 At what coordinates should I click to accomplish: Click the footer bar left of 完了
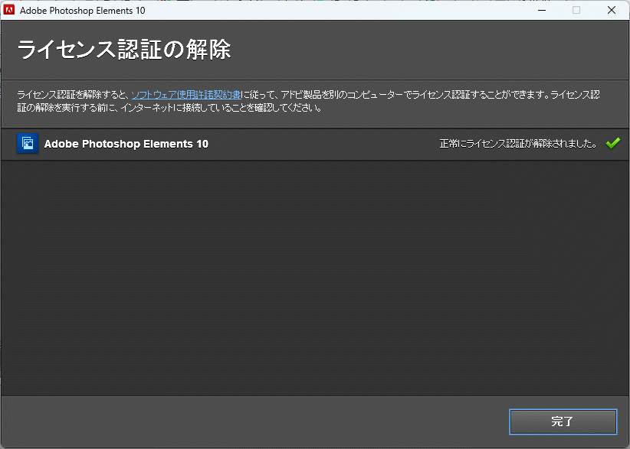pos(253,421)
